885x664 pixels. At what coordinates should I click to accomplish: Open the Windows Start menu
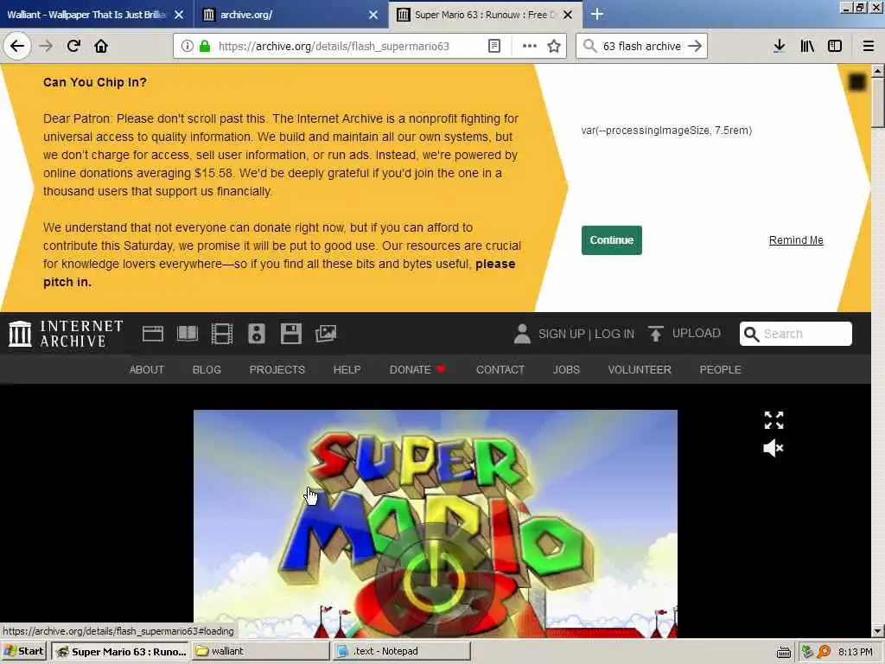(x=23, y=651)
